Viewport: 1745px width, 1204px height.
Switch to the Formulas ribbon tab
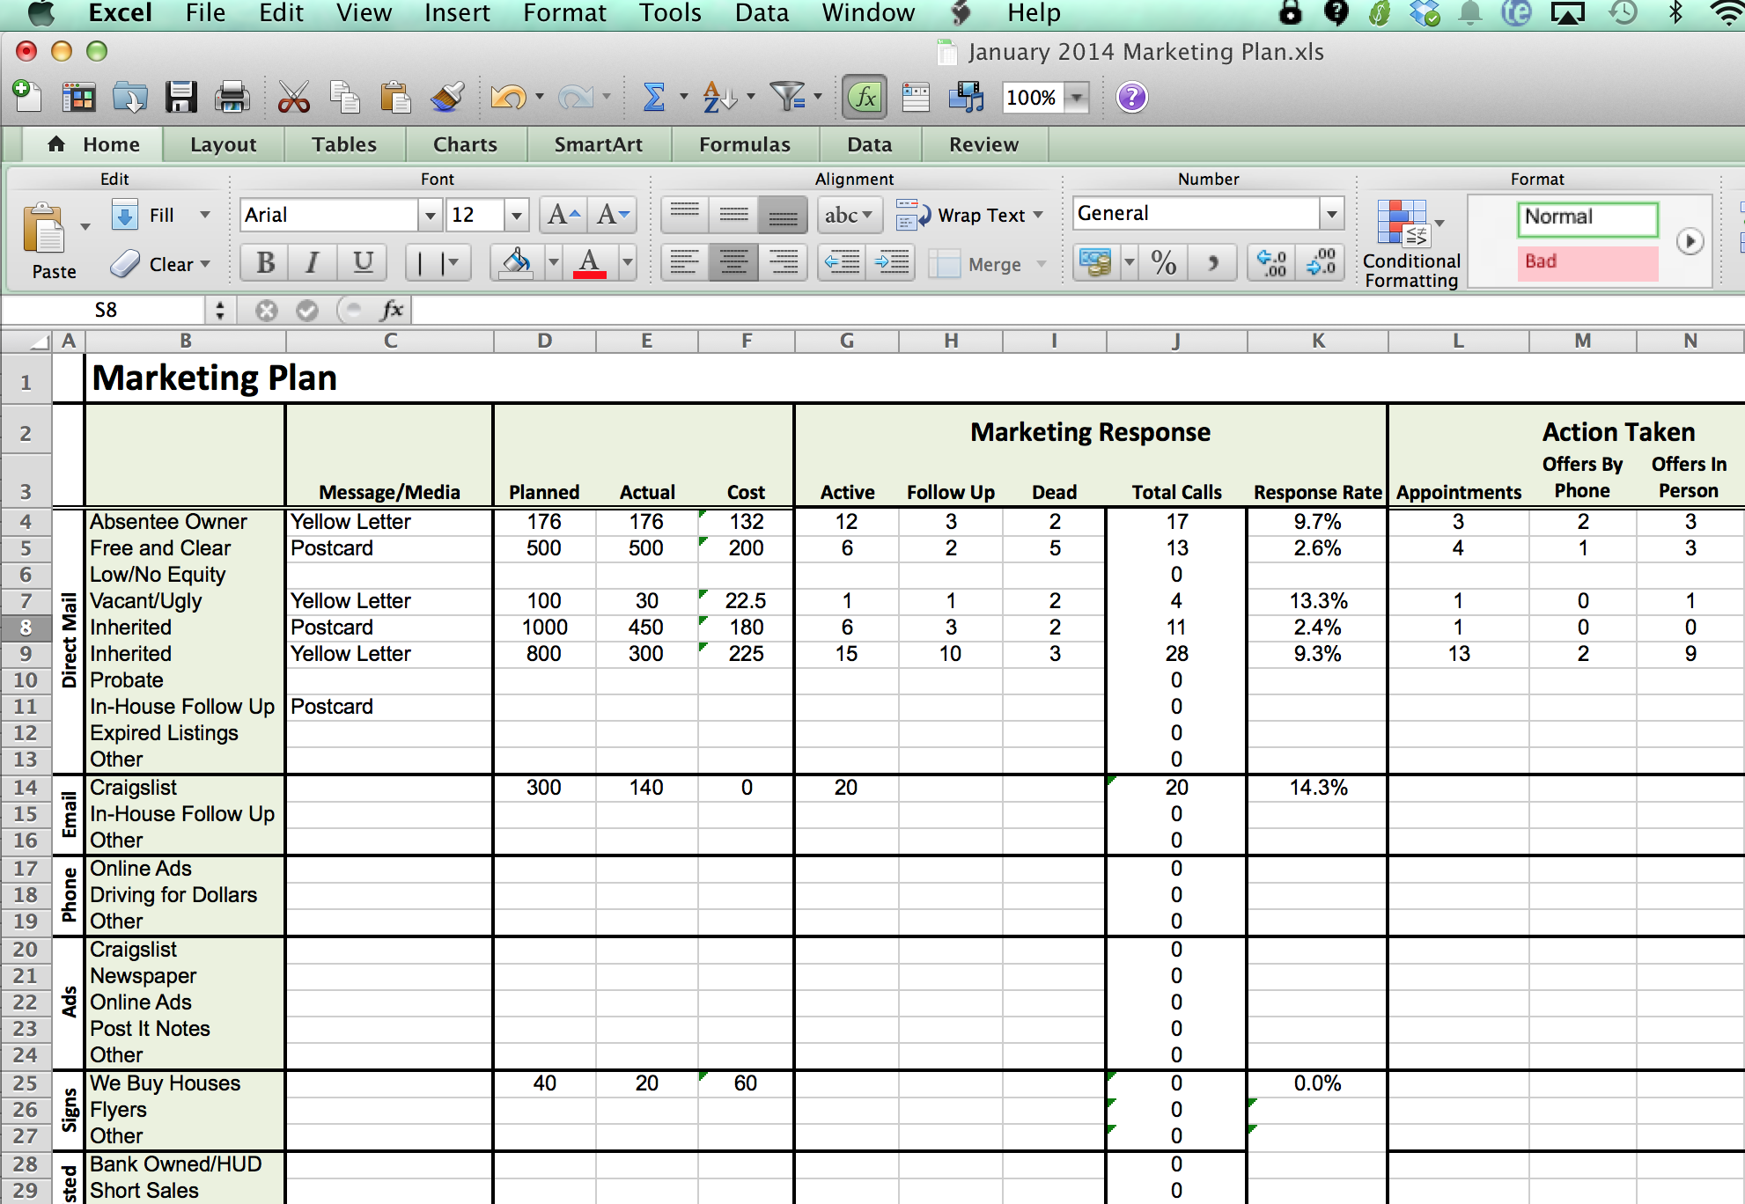click(x=744, y=144)
